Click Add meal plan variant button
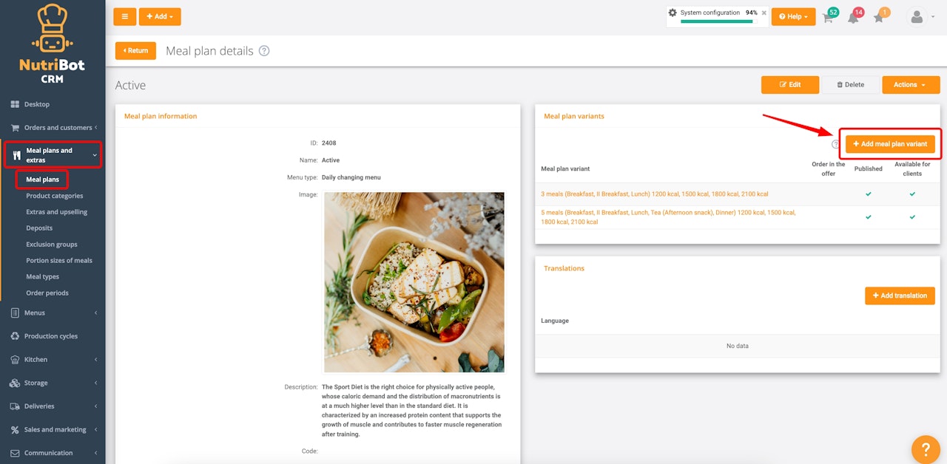 click(890, 144)
